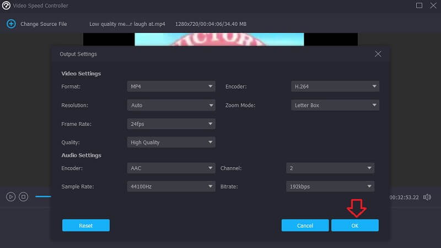Image resolution: width=441 pixels, height=248 pixels.
Task: Confirm settings with the OK button
Action: pyautogui.click(x=354, y=225)
